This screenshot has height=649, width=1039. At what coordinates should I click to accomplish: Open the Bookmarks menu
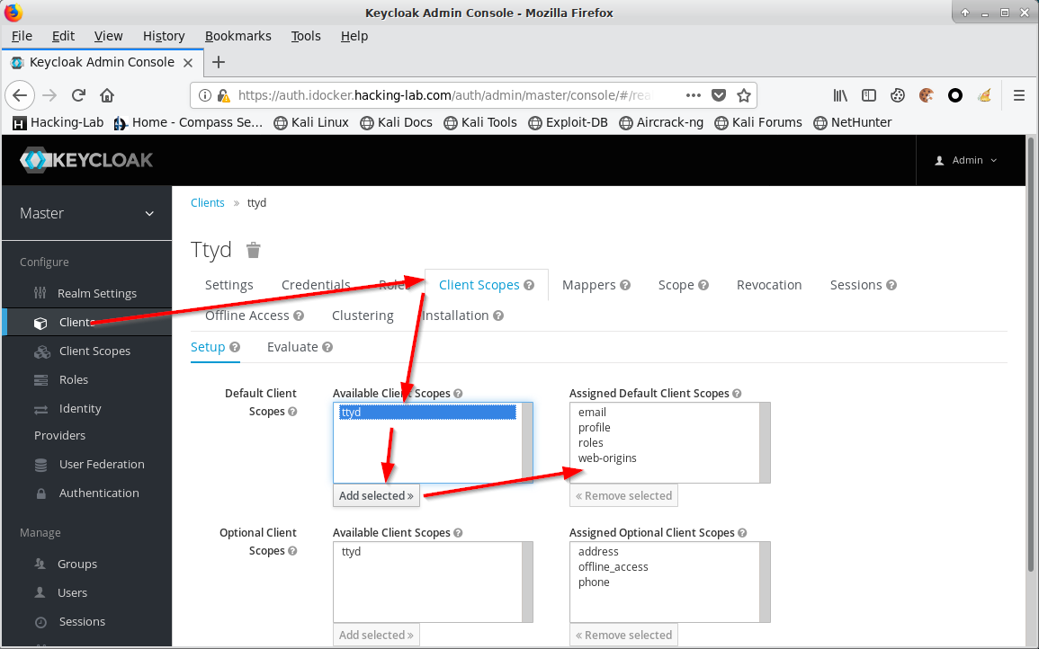click(x=237, y=36)
